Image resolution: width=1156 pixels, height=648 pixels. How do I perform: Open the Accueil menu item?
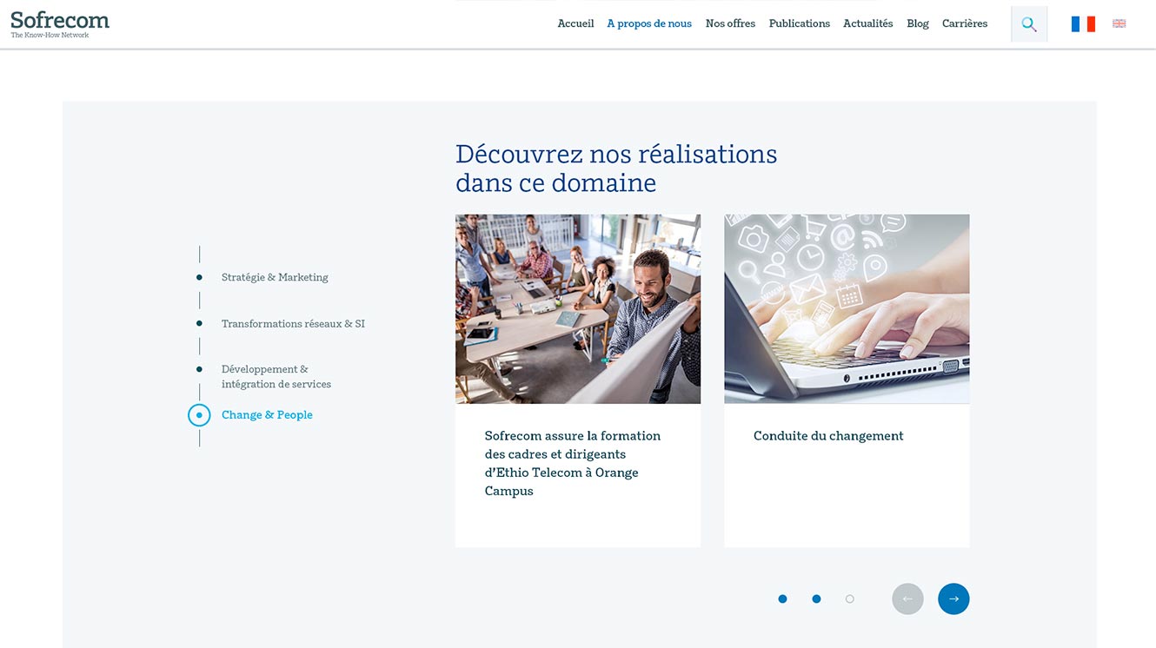tap(575, 23)
